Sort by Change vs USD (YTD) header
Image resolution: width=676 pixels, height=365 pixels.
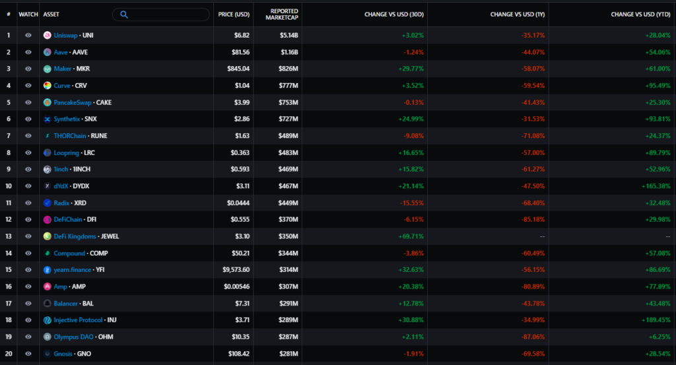click(640, 15)
